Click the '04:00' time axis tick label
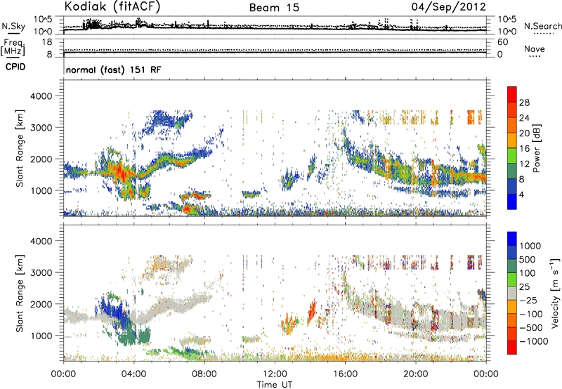562x389 pixels. pyautogui.click(x=133, y=374)
